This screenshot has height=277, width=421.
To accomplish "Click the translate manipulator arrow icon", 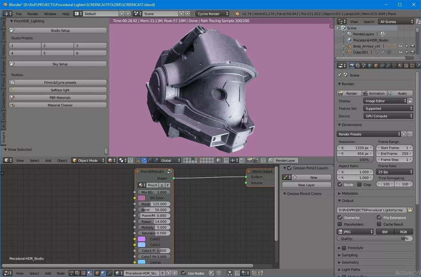I will click(x=144, y=161).
